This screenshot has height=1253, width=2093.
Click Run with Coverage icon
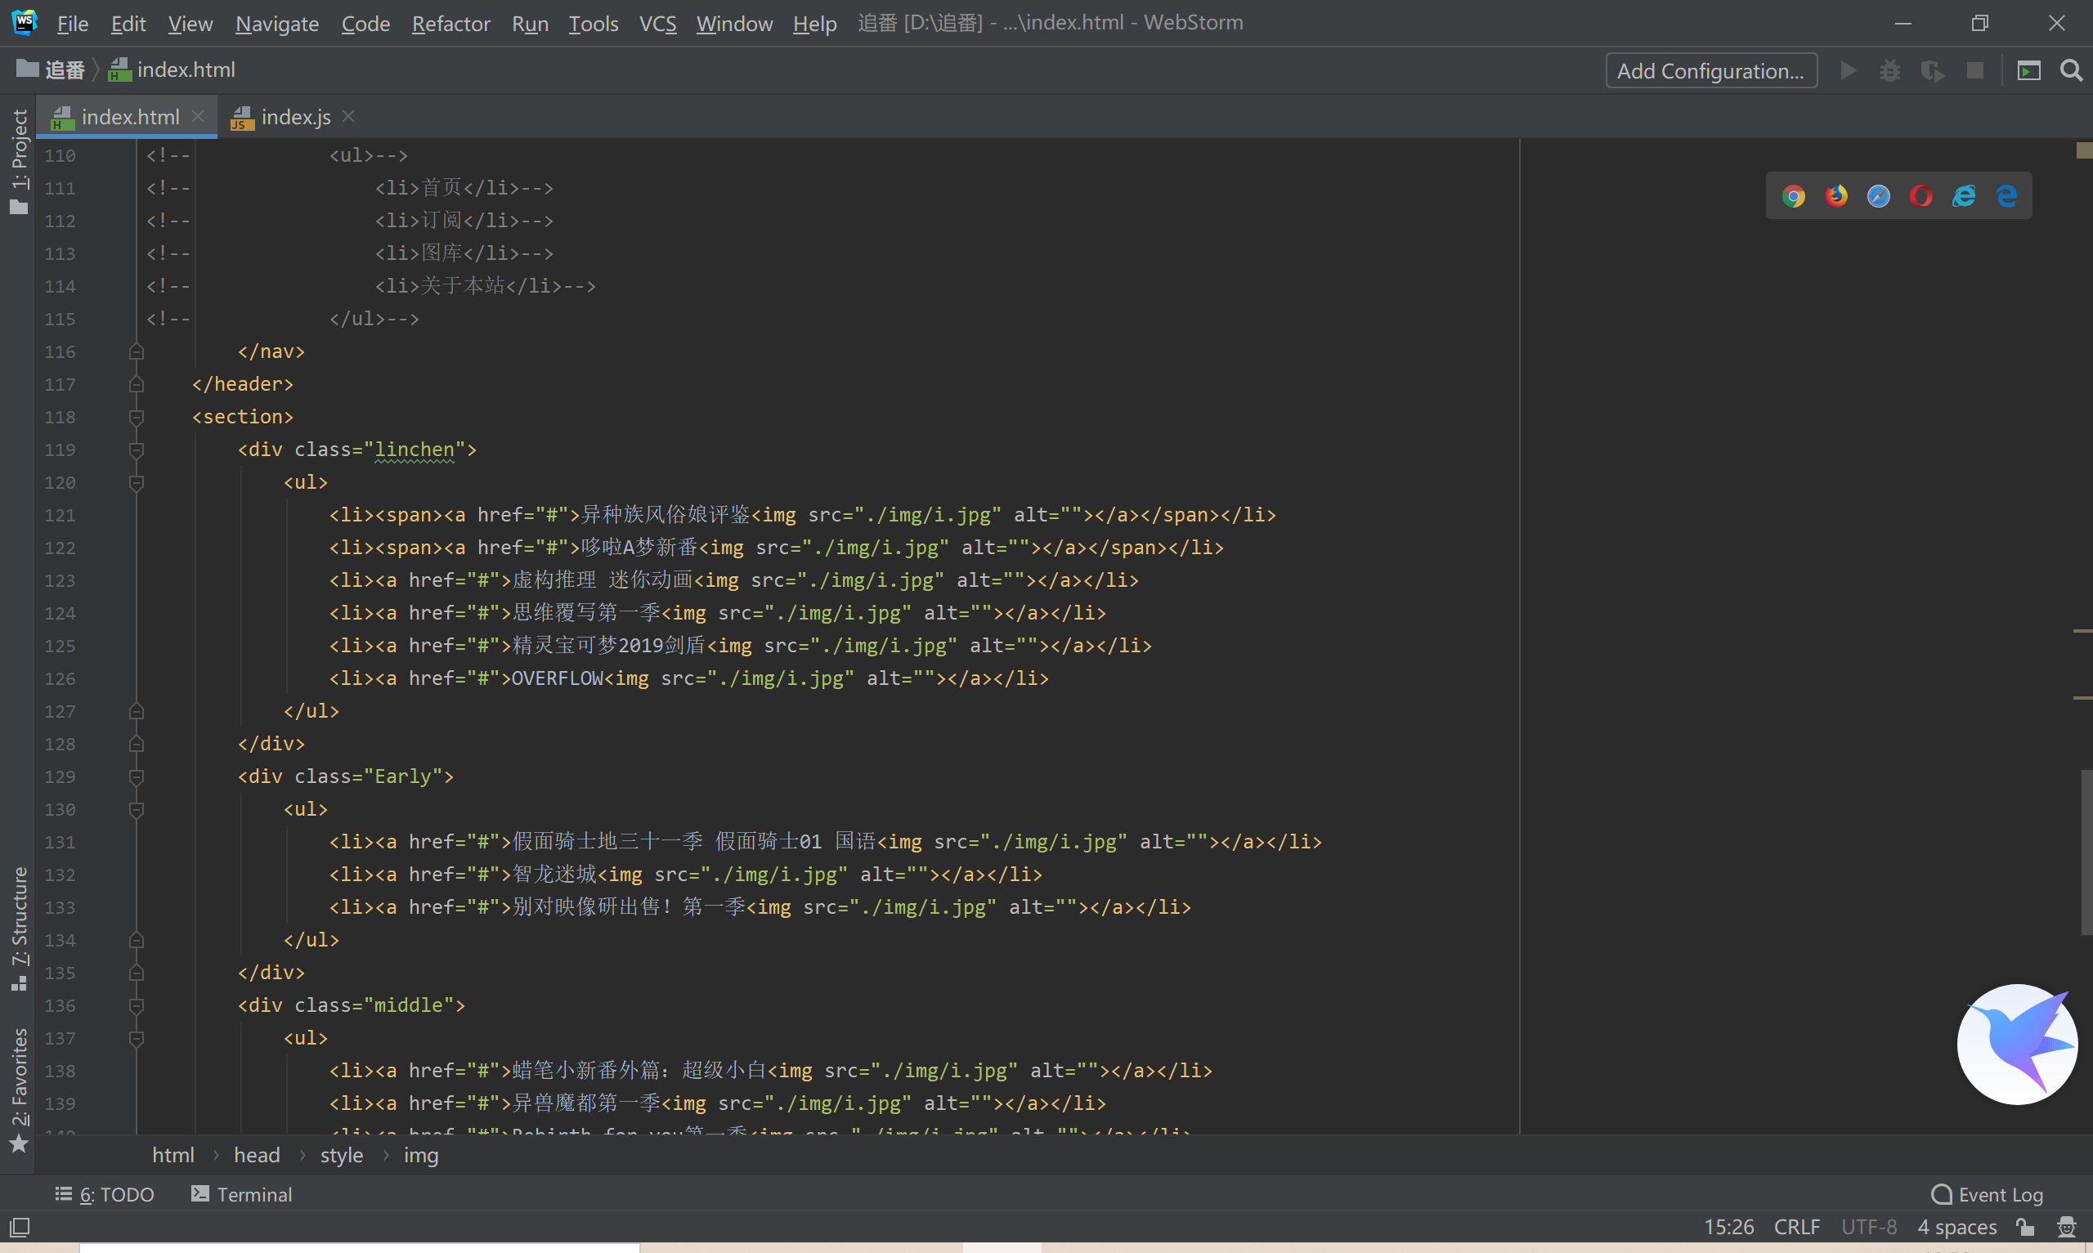coord(1933,70)
